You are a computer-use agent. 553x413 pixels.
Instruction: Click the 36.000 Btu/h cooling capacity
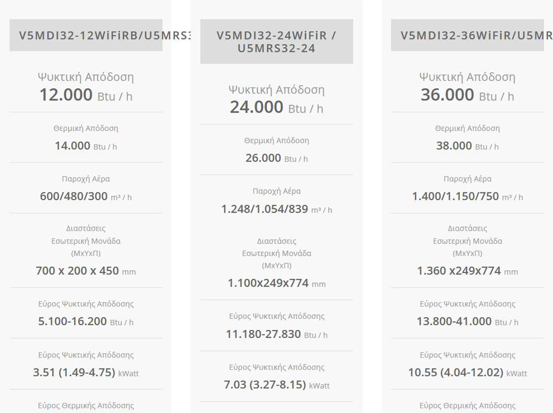click(467, 95)
